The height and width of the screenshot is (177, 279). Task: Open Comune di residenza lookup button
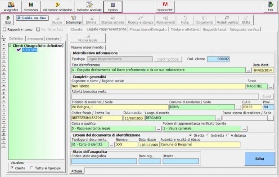pyautogui.click(x=238, y=107)
